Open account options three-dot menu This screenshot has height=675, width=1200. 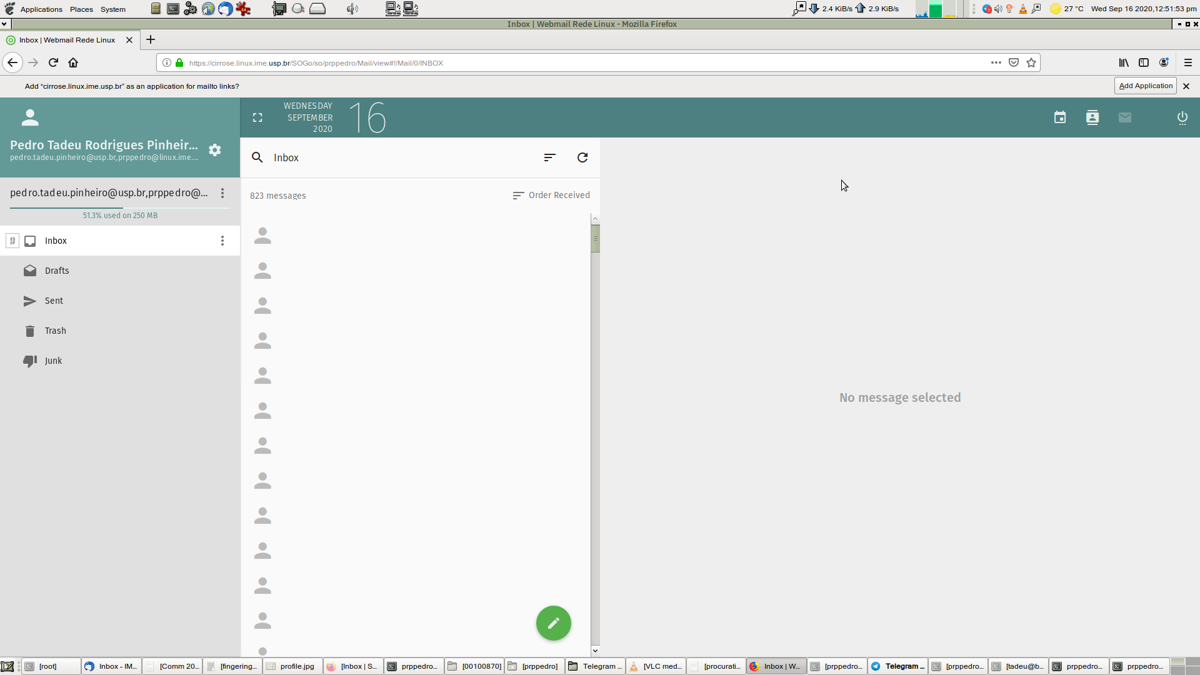(222, 193)
